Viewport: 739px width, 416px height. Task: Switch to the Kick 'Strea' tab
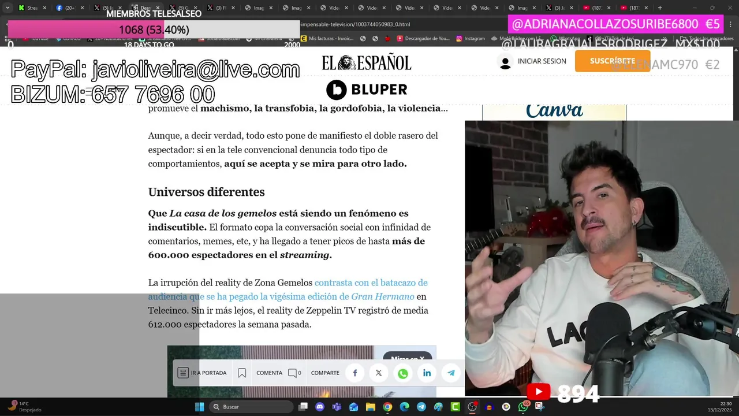pyautogui.click(x=32, y=8)
